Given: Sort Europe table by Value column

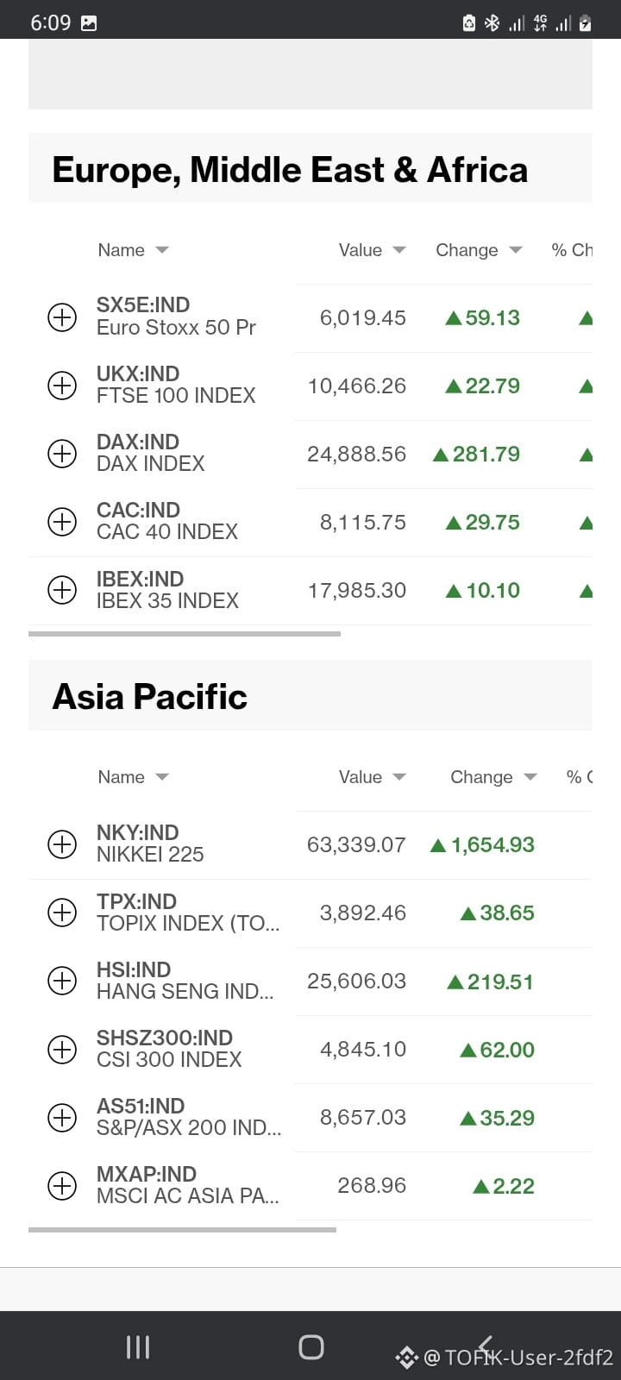Looking at the screenshot, I should tap(373, 250).
